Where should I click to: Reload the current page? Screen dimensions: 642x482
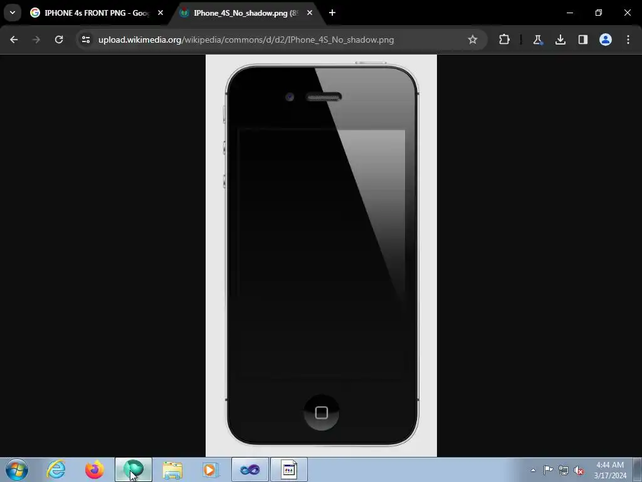[59, 40]
